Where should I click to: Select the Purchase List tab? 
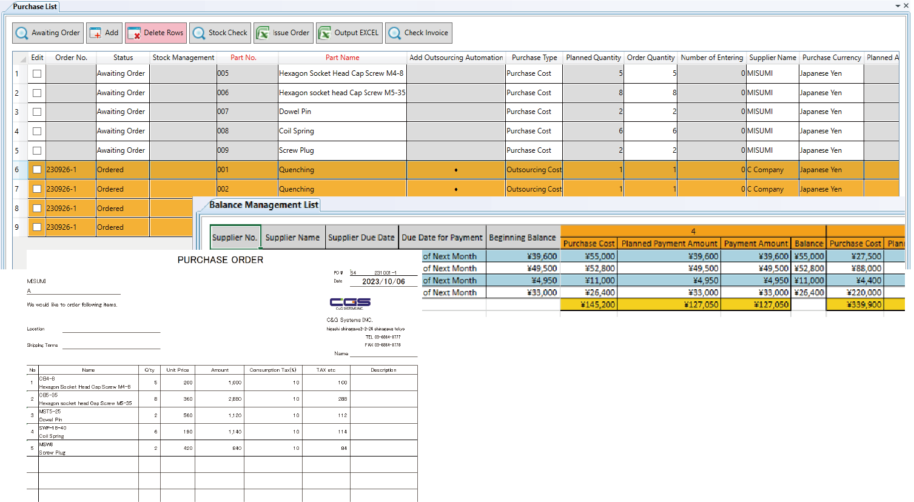click(x=35, y=7)
